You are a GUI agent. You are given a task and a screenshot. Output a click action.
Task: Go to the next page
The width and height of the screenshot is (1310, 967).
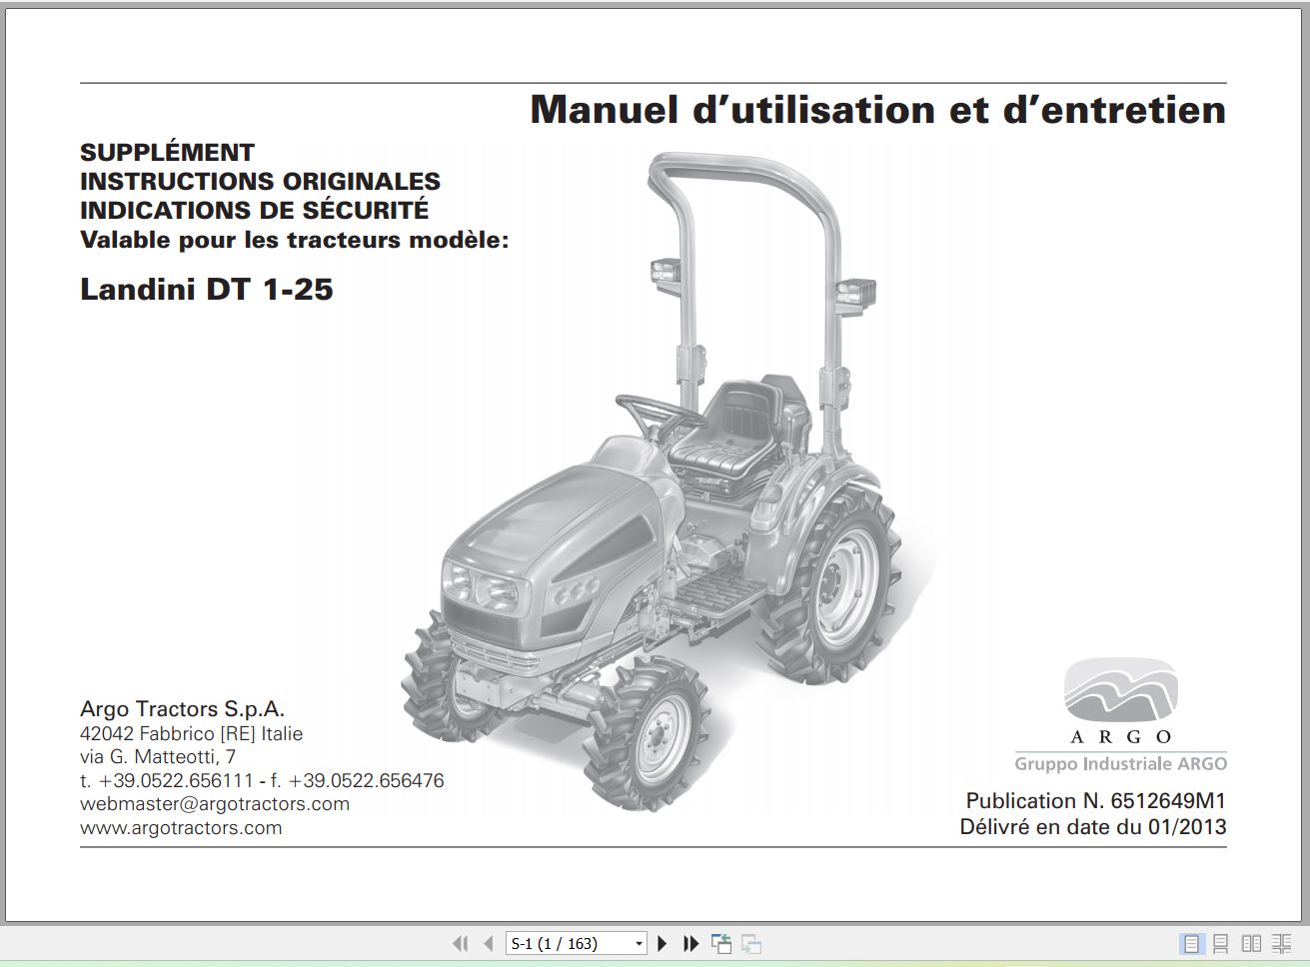pos(661,943)
